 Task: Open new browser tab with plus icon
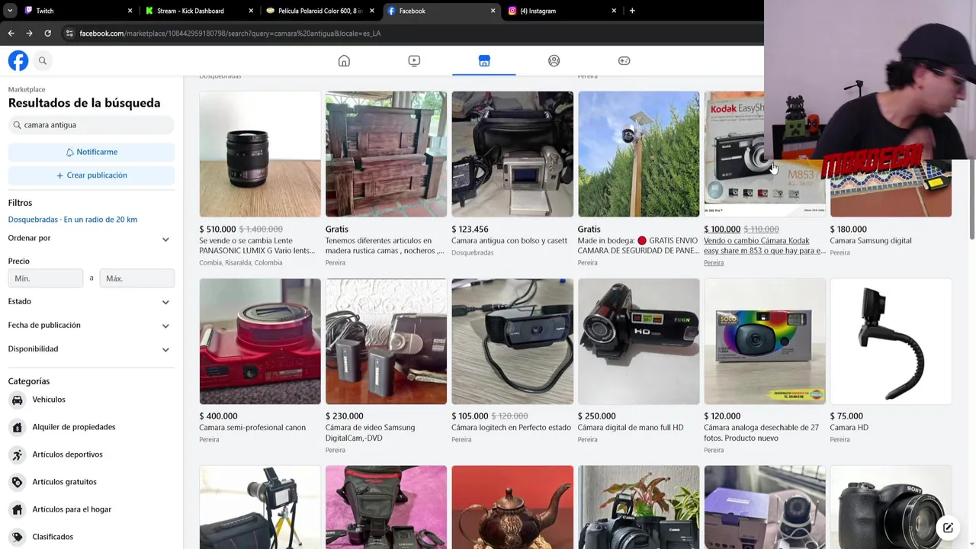click(632, 11)
